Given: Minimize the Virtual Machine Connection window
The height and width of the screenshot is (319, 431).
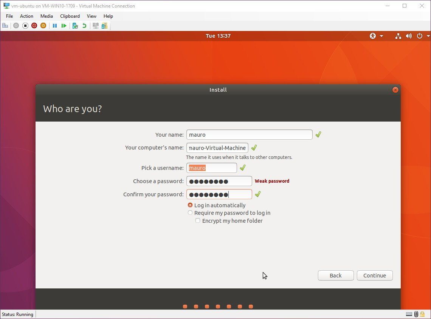Looking at the screenshot, I should (x=387, y=6).
